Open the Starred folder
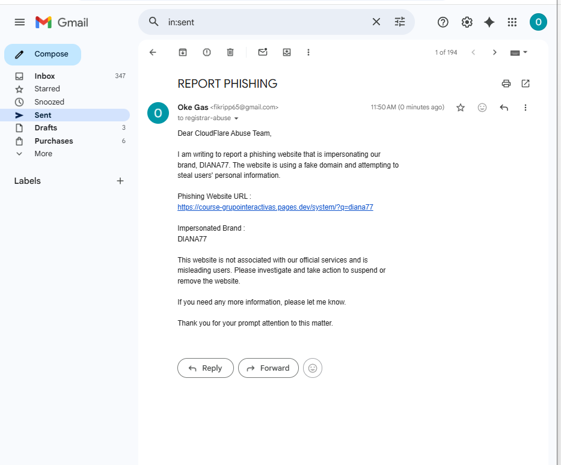The height and width of the screenshot is (465, 561). [x=65, y=89]
